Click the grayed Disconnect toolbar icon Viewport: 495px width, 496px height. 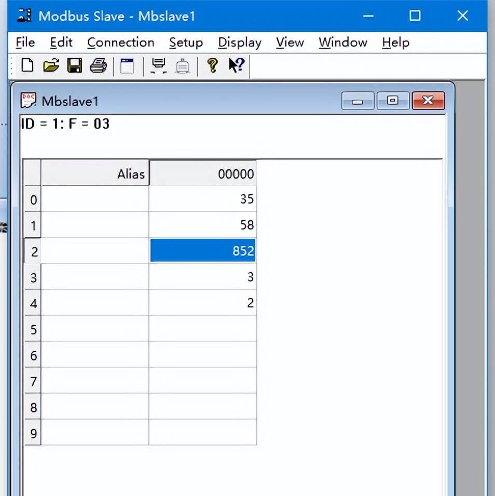pyautogui.click(x=183, y=65)
